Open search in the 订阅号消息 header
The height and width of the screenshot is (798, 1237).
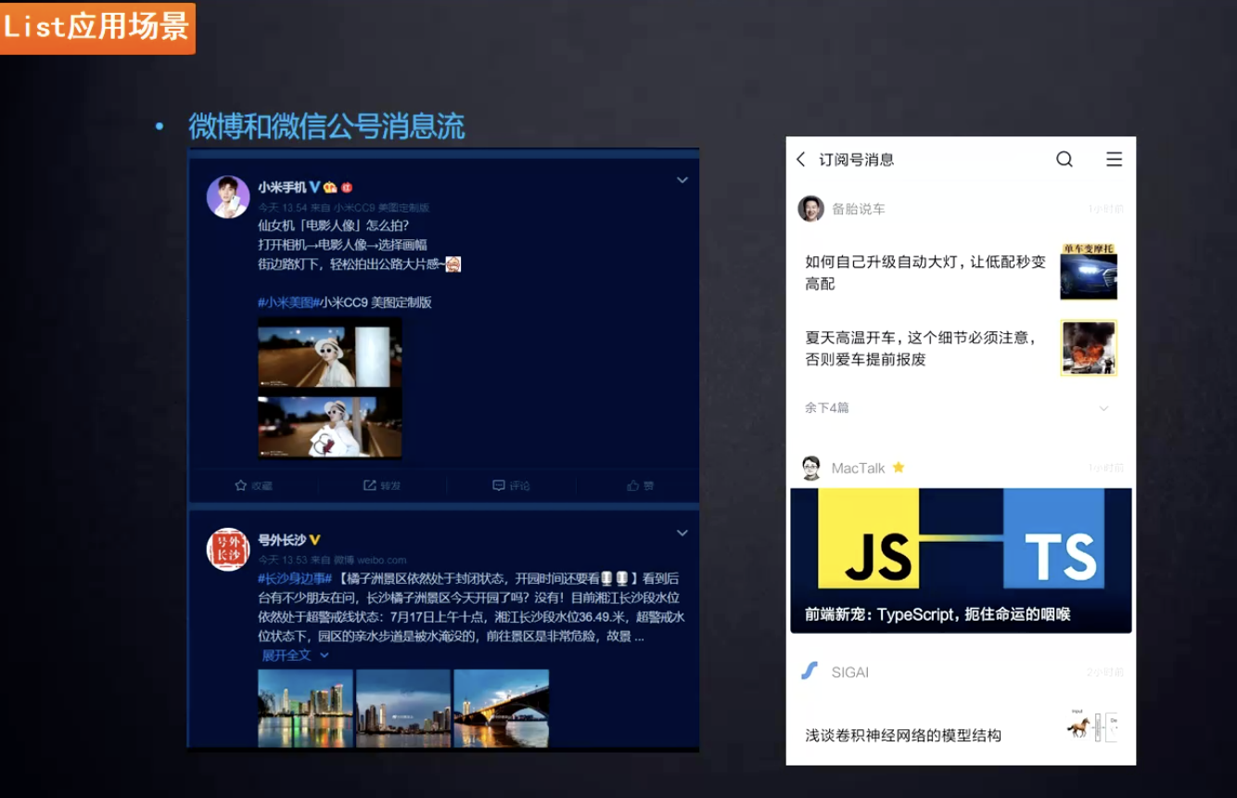coord(1065,160)
